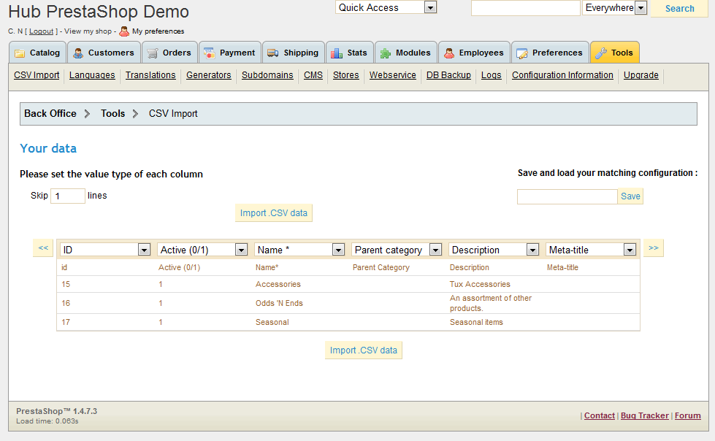This screenshot has height=441, width=715.
Task: Click the My preferences user icon
Action: coord(124,31)
